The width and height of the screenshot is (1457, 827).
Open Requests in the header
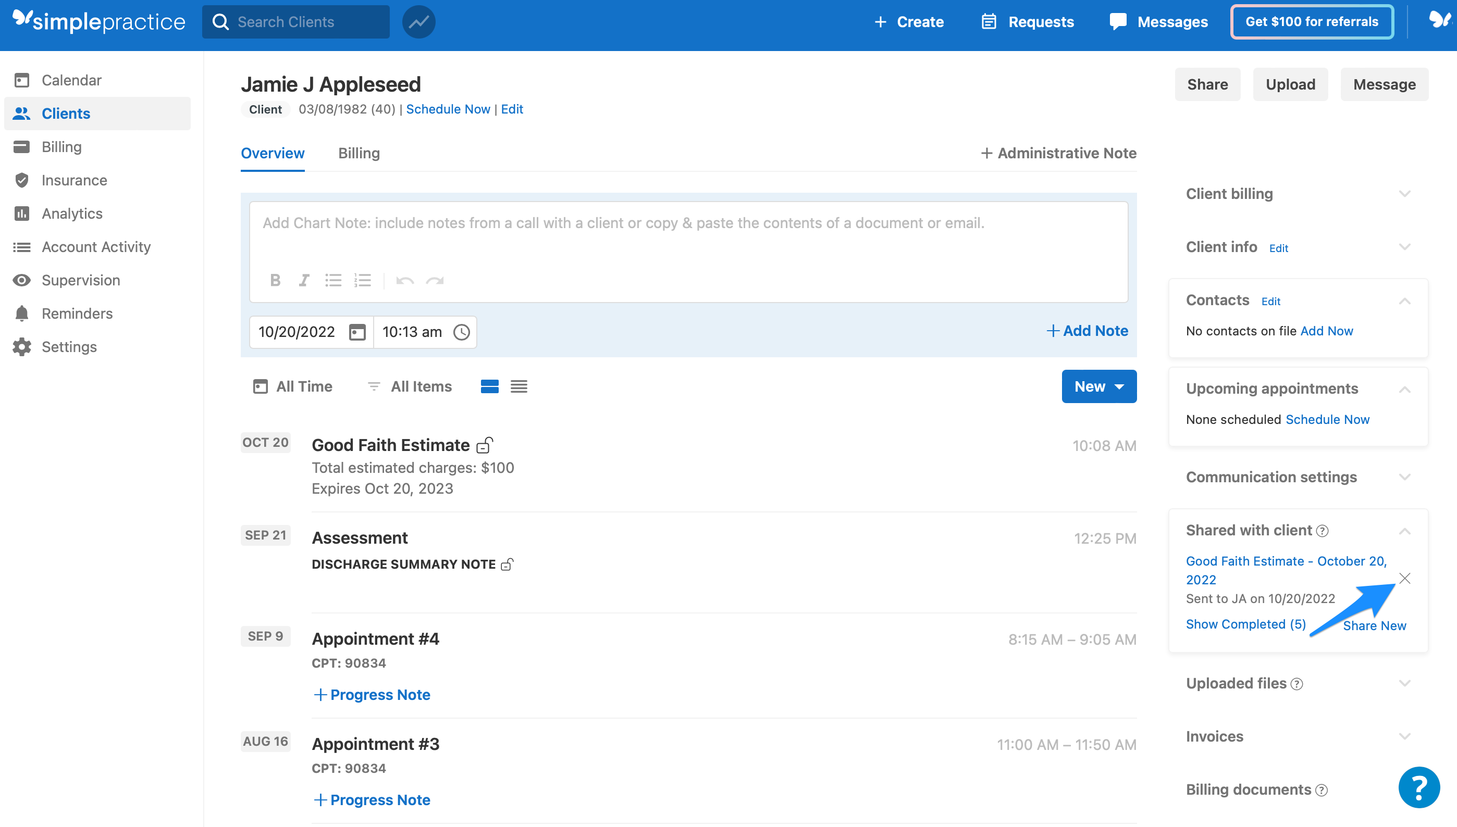[1028, 22]
